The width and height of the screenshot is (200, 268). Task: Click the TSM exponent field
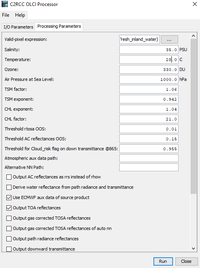[149, 99]
